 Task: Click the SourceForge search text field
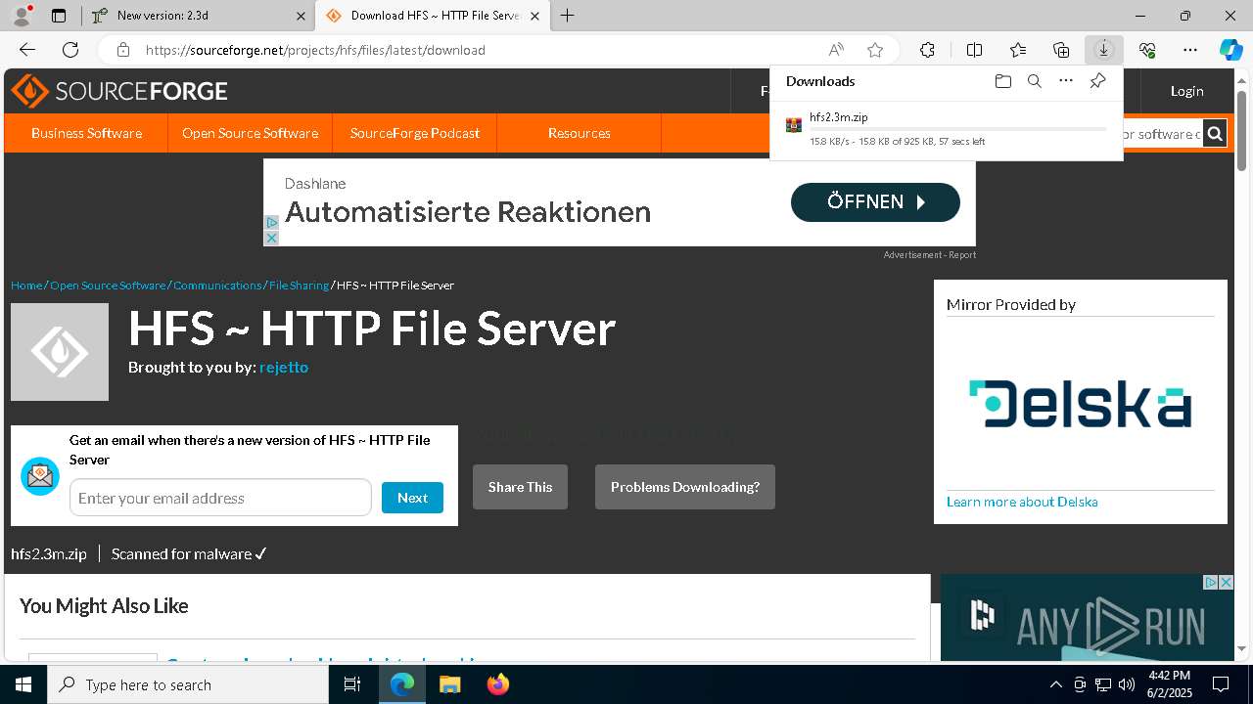[x=1161, y=134]
